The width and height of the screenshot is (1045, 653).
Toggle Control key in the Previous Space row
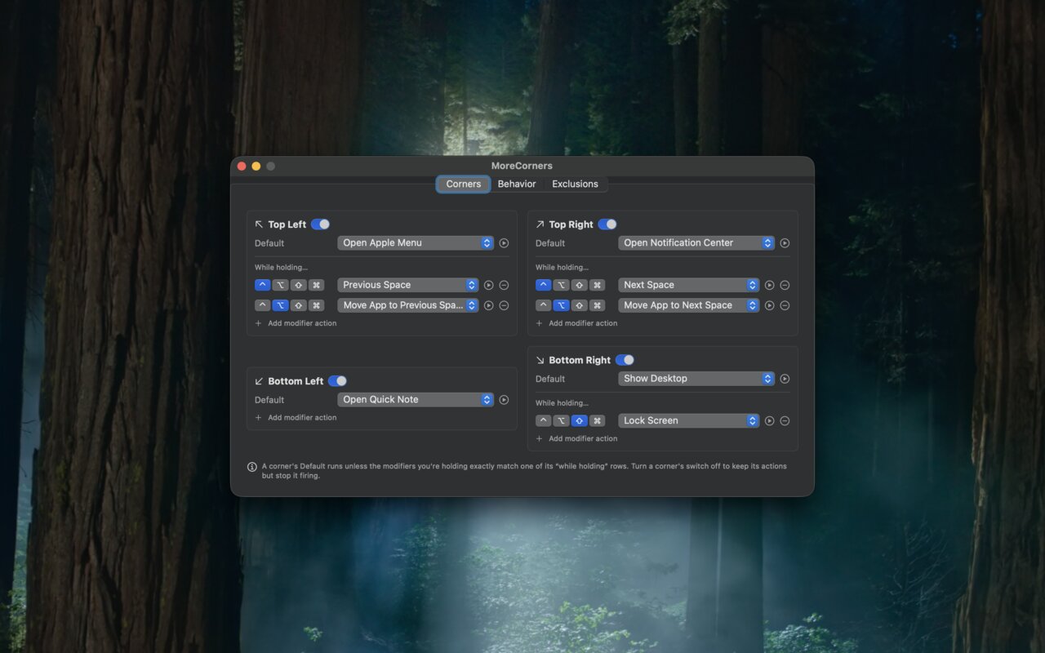coord(262,285)
